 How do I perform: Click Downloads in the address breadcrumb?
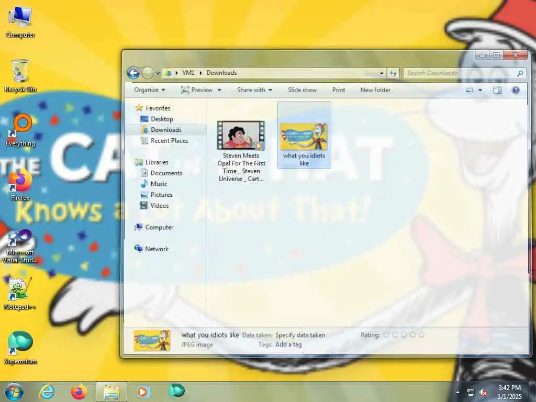pos(221,73)
